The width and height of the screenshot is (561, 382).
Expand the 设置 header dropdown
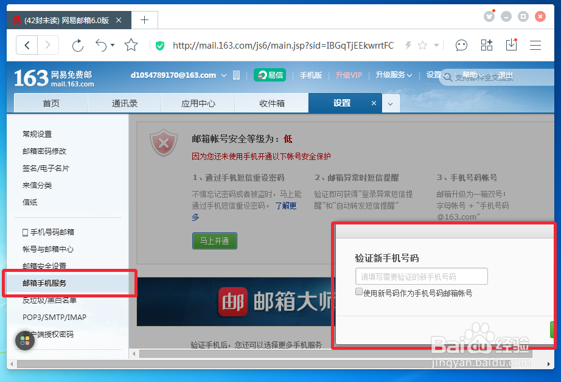click(436, 75)
